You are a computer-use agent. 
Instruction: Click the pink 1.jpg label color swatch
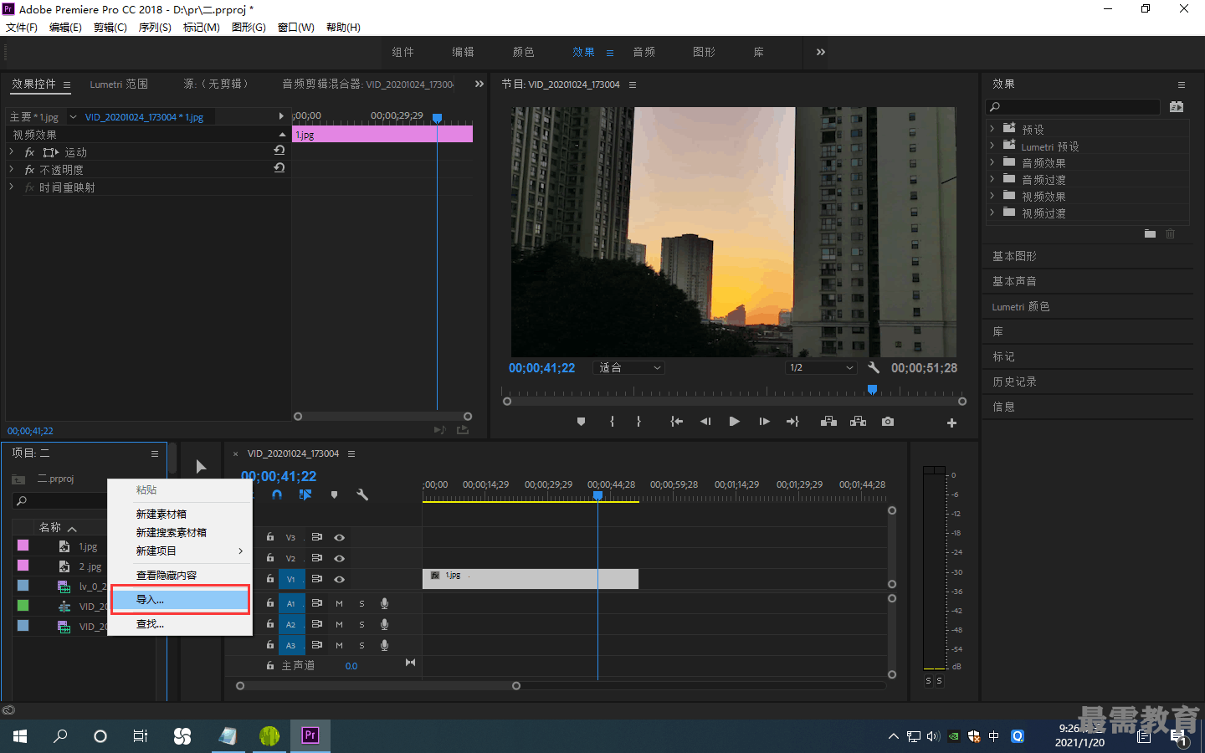tap(23, 546)
